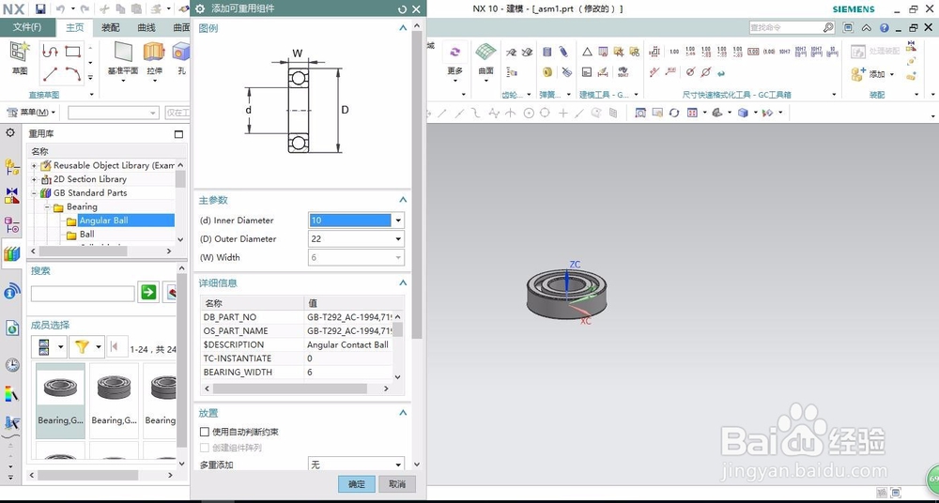Collapse the 主参数 section

coord(403,200)
